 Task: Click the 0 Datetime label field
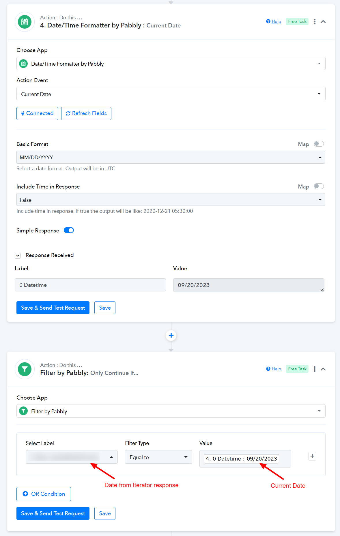point(90,285)
